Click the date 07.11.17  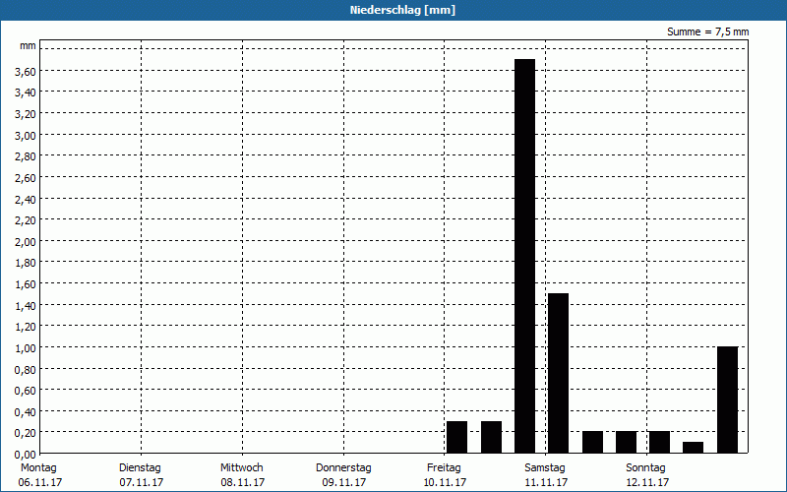click(142, 482)
